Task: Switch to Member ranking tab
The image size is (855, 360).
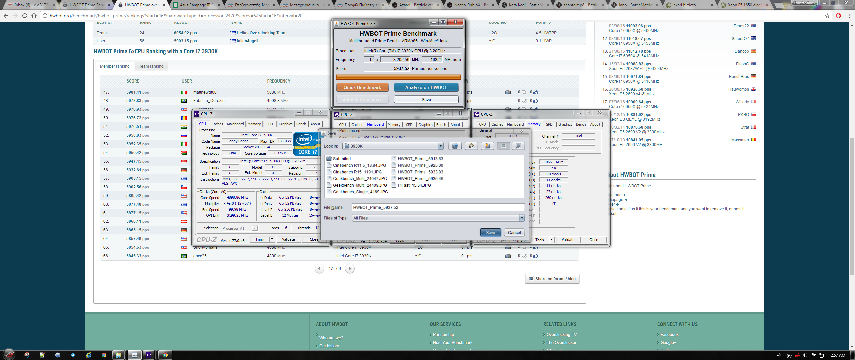Action: tap(115, 66)
